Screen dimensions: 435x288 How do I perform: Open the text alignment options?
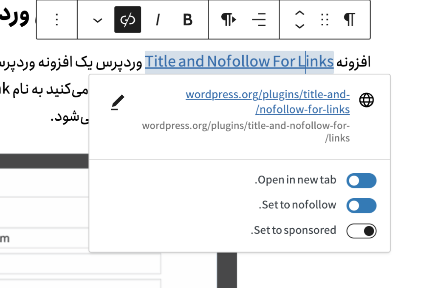(x=259, y=19)
